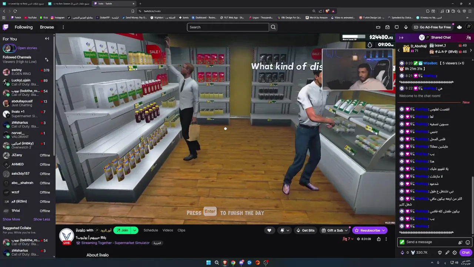
Task: Open the notification bell dropdown
Action: pos(284,230)
